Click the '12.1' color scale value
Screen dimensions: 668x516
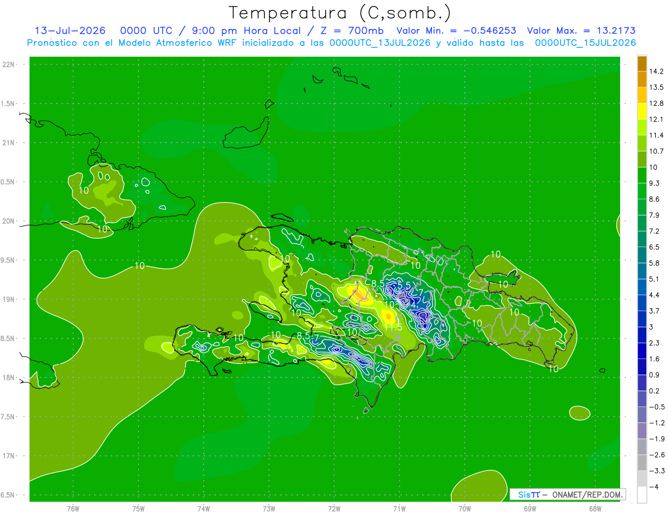tap(656, 119)
